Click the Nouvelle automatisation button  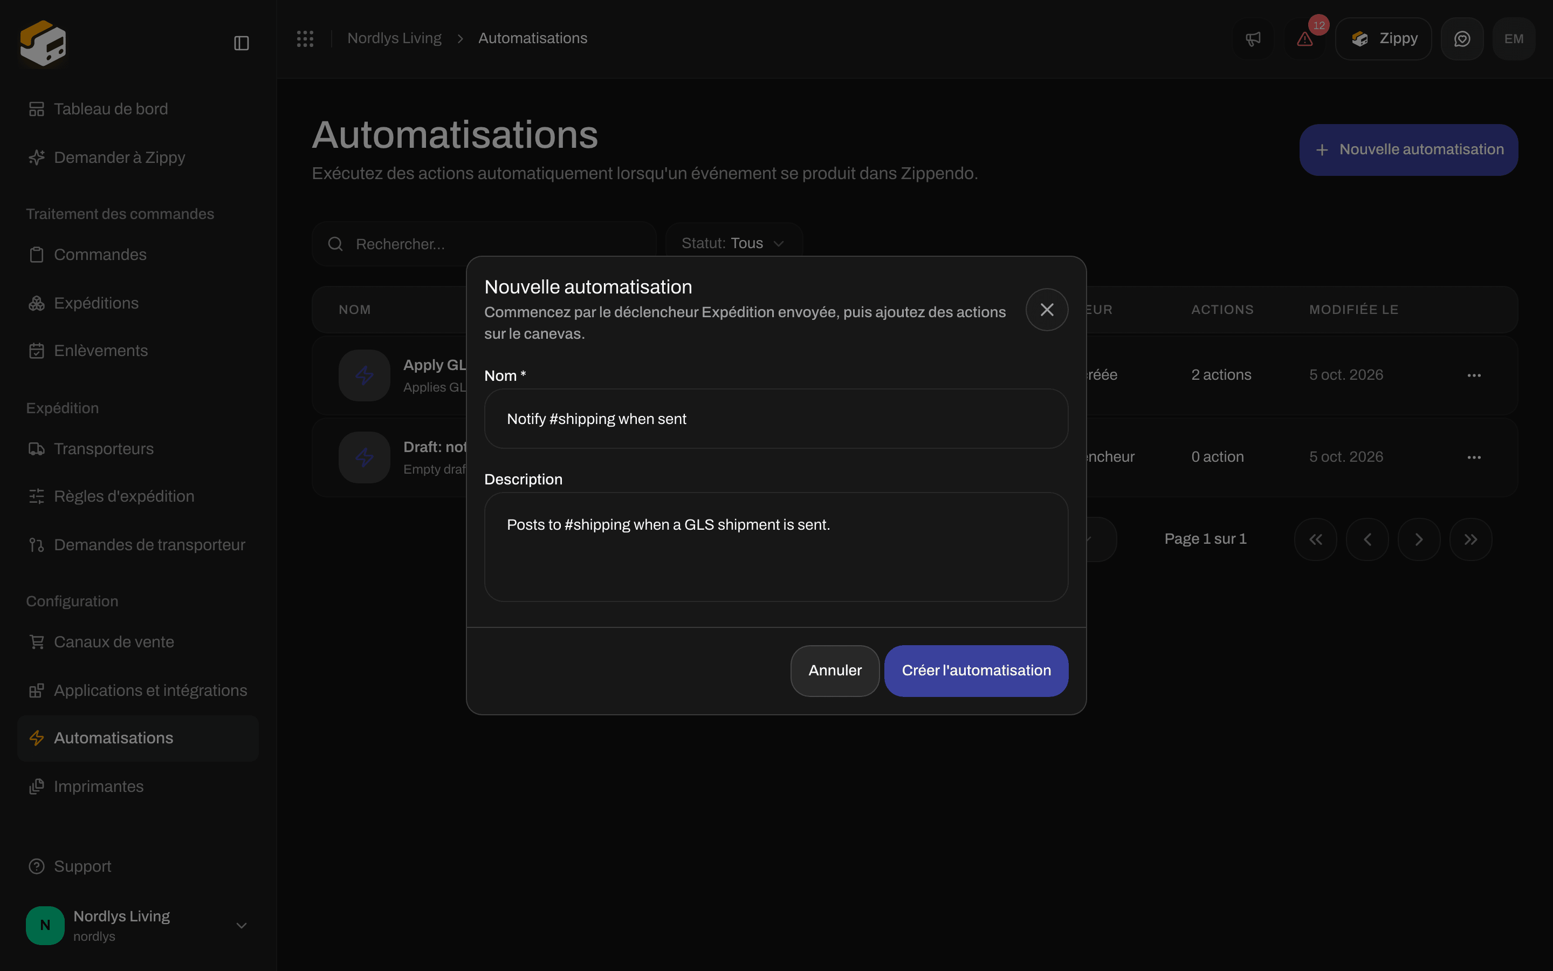[x=1408, y=149]
